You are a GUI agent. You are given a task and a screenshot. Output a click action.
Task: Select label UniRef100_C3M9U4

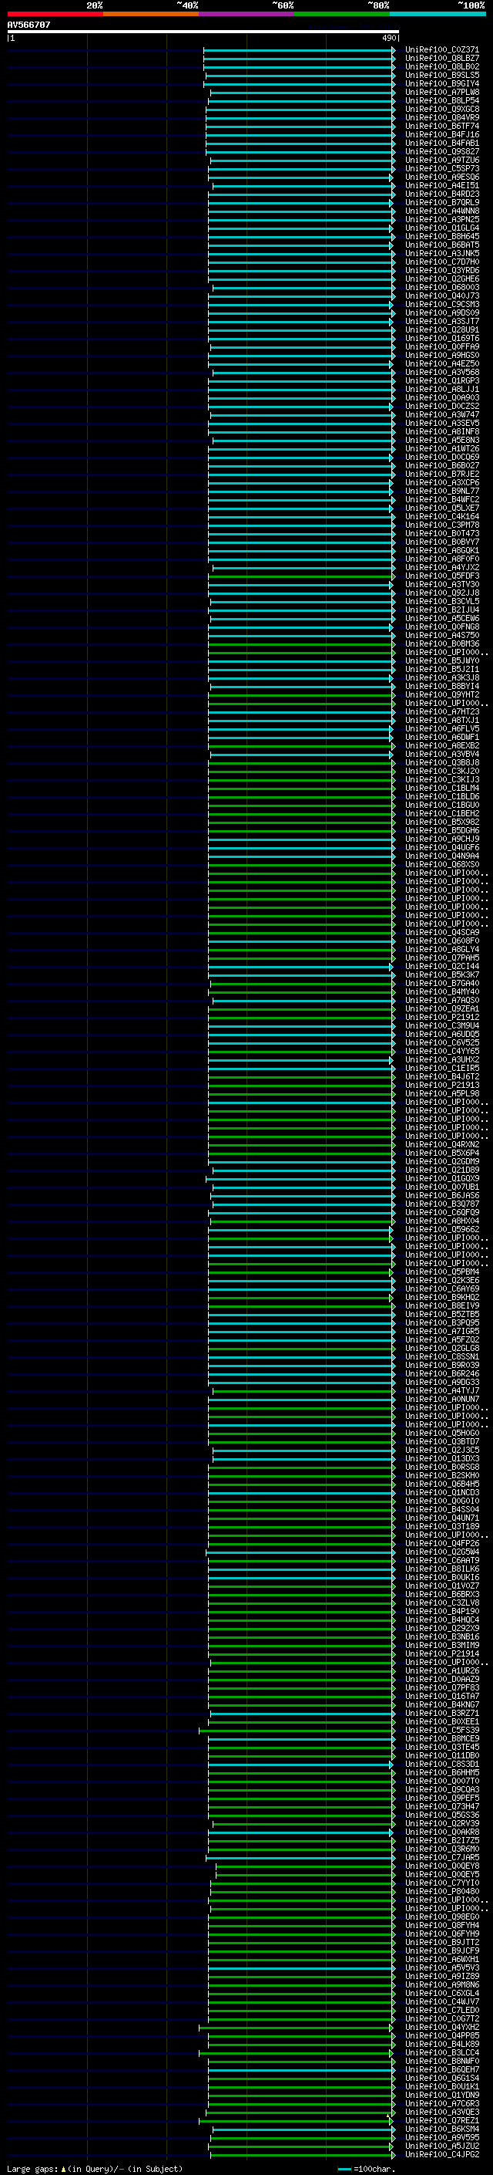(441, 1026)
